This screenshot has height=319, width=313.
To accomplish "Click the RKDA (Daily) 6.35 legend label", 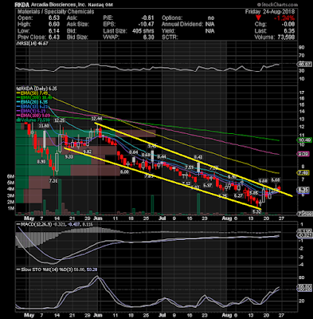I will 37,89.
